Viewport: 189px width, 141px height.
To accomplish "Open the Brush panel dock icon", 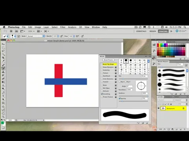I will pyautogui.click(x=154, y=58).
